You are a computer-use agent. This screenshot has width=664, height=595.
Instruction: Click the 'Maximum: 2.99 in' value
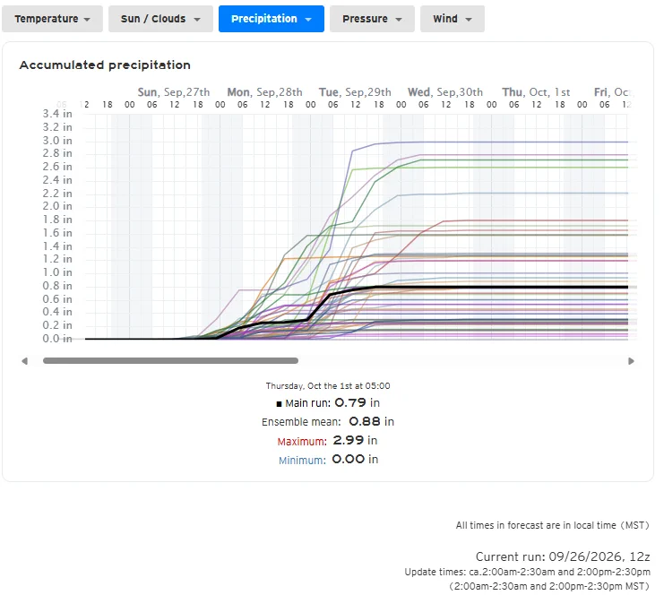tap(327, 441)
